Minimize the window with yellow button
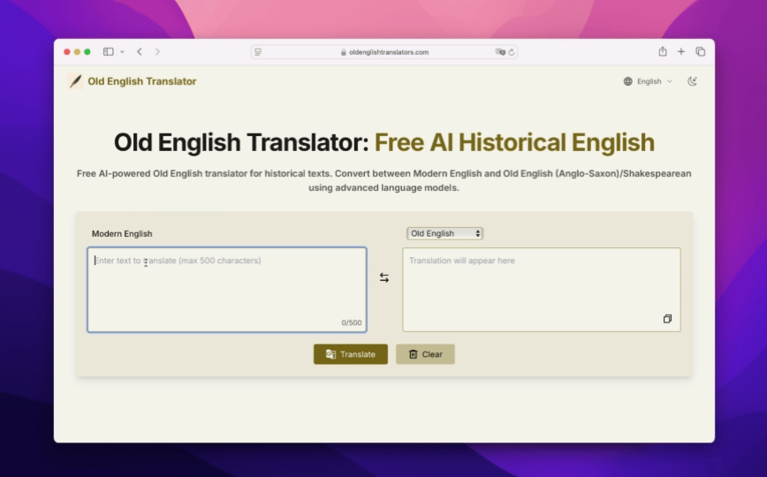Screen dimensions: 767x477 (77, 52)
